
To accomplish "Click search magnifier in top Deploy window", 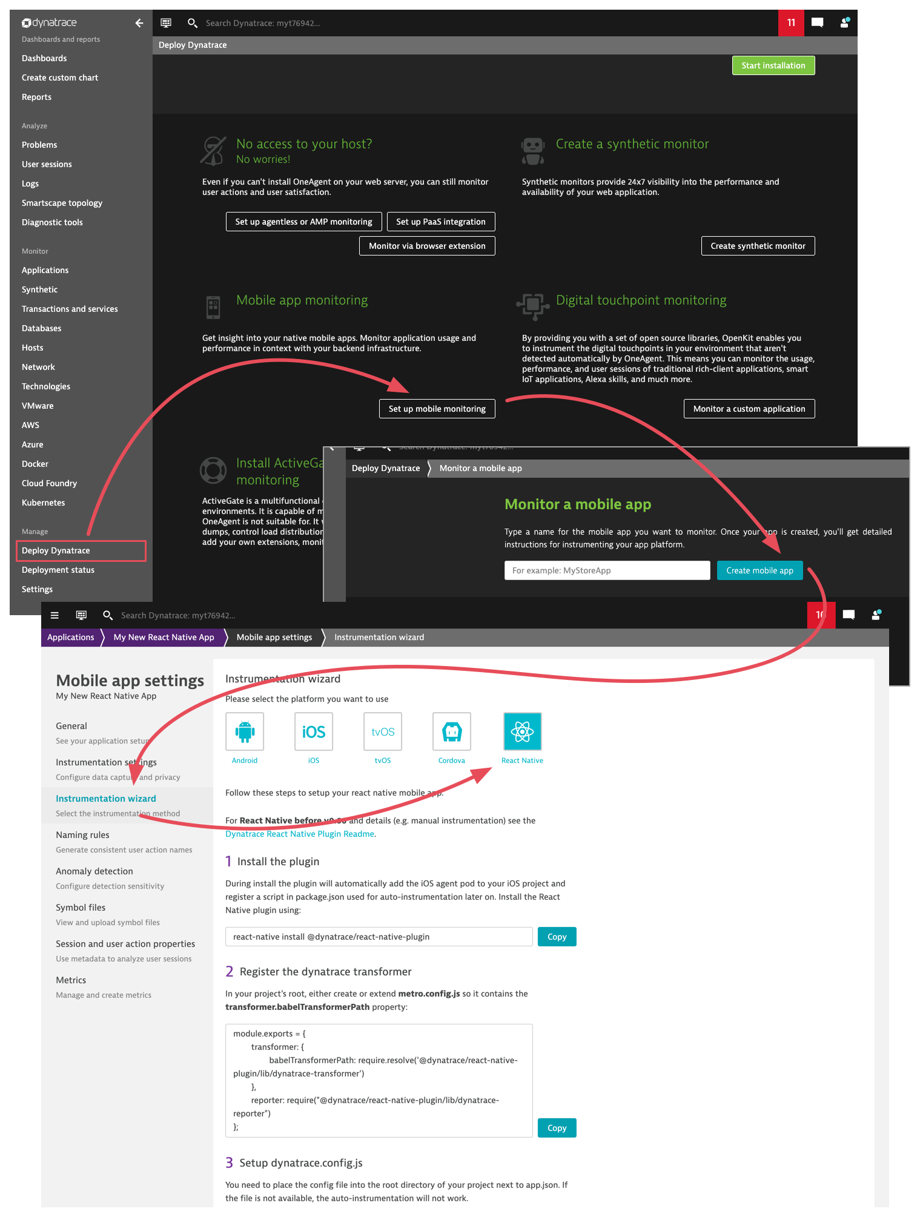I will click(193, 23).
